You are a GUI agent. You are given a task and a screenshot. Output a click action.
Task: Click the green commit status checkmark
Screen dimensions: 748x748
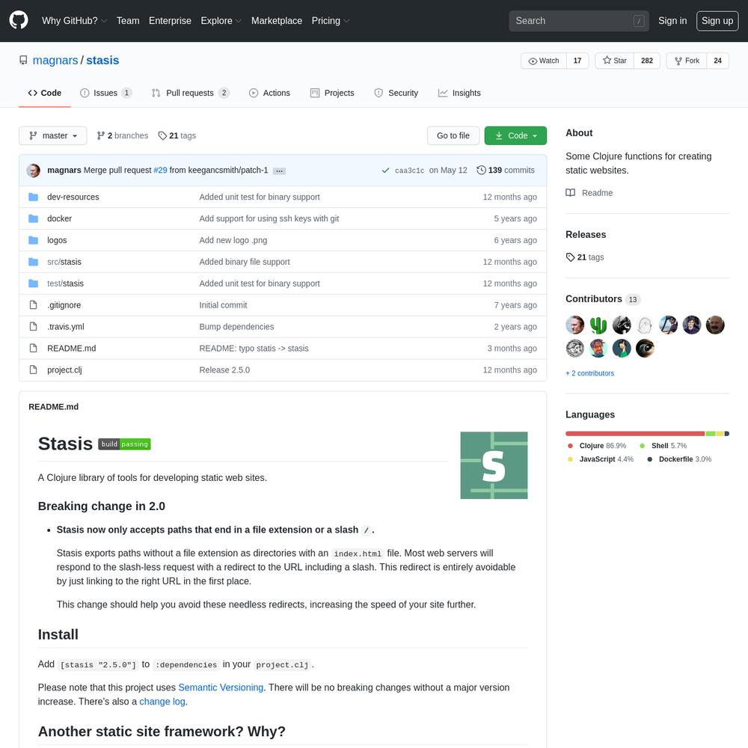coord(385,171)
